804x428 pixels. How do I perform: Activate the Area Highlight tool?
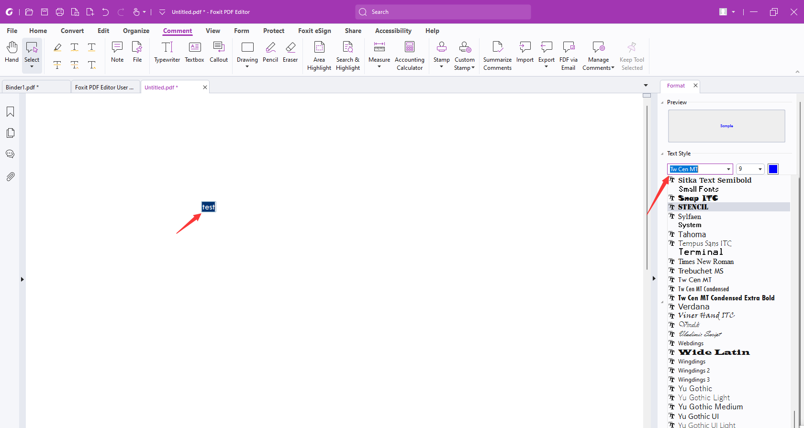319,56
